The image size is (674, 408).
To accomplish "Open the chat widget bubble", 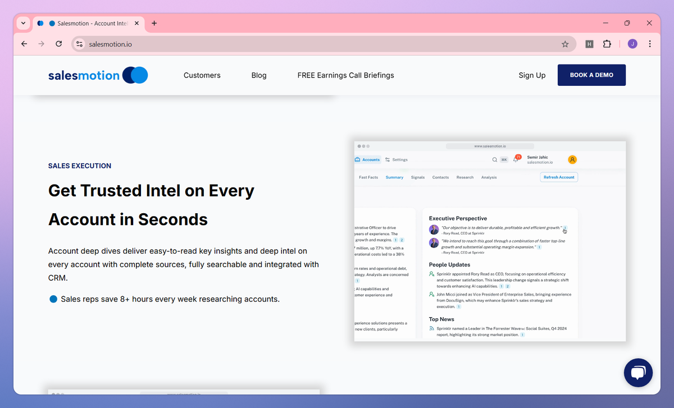I will (x=638, y=373).
